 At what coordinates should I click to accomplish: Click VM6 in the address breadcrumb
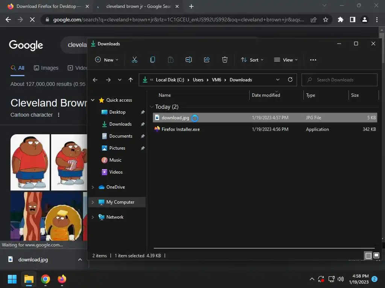(x=217, y=80)
